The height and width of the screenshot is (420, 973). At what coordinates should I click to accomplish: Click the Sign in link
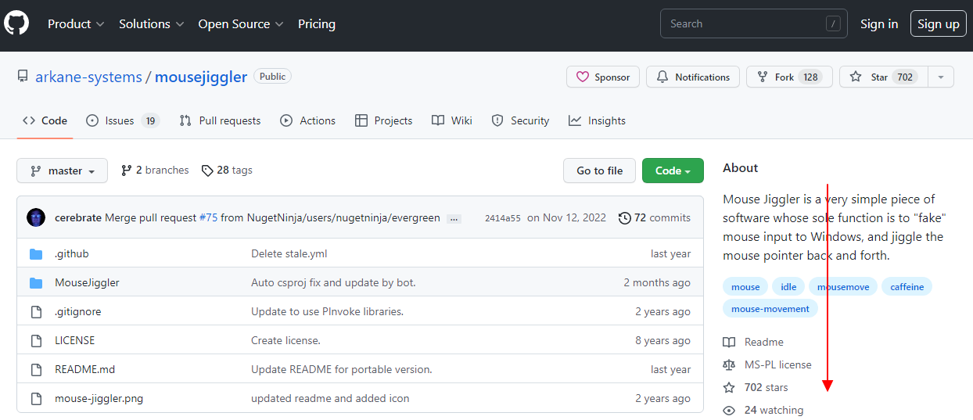click(879, 23)
